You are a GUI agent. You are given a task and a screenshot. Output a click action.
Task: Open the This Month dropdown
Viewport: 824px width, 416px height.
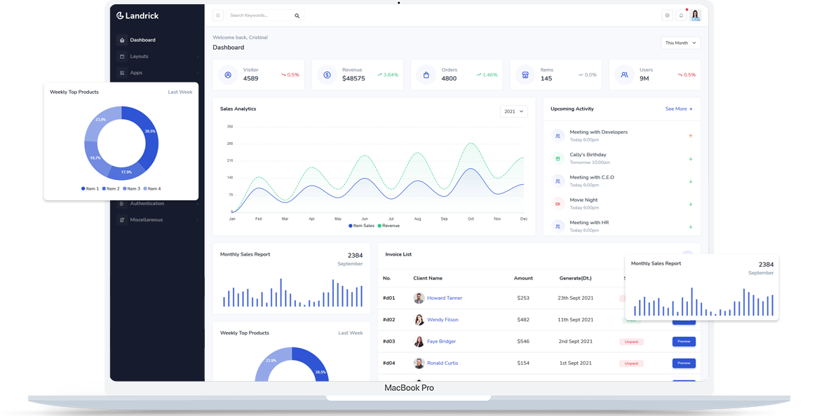680,42
